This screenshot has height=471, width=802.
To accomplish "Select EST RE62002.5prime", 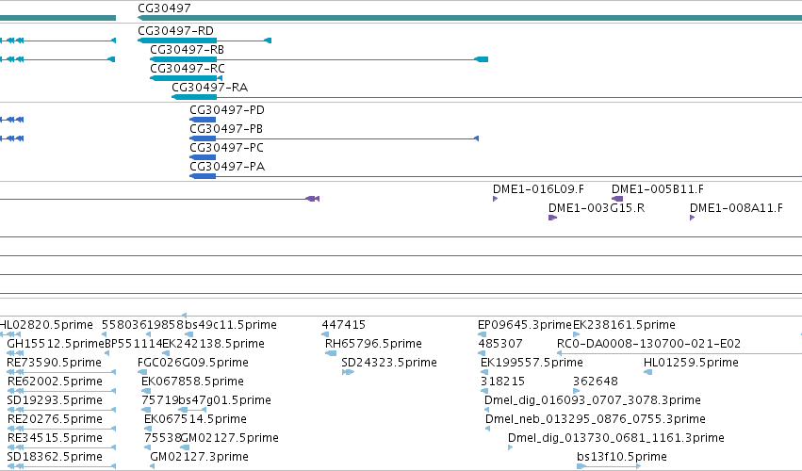I will [55, 382].
